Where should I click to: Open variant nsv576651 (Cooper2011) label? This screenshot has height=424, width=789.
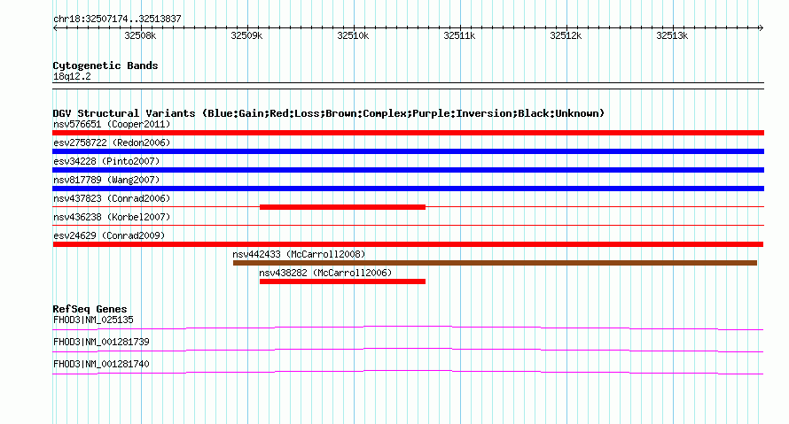click(112, 124)
